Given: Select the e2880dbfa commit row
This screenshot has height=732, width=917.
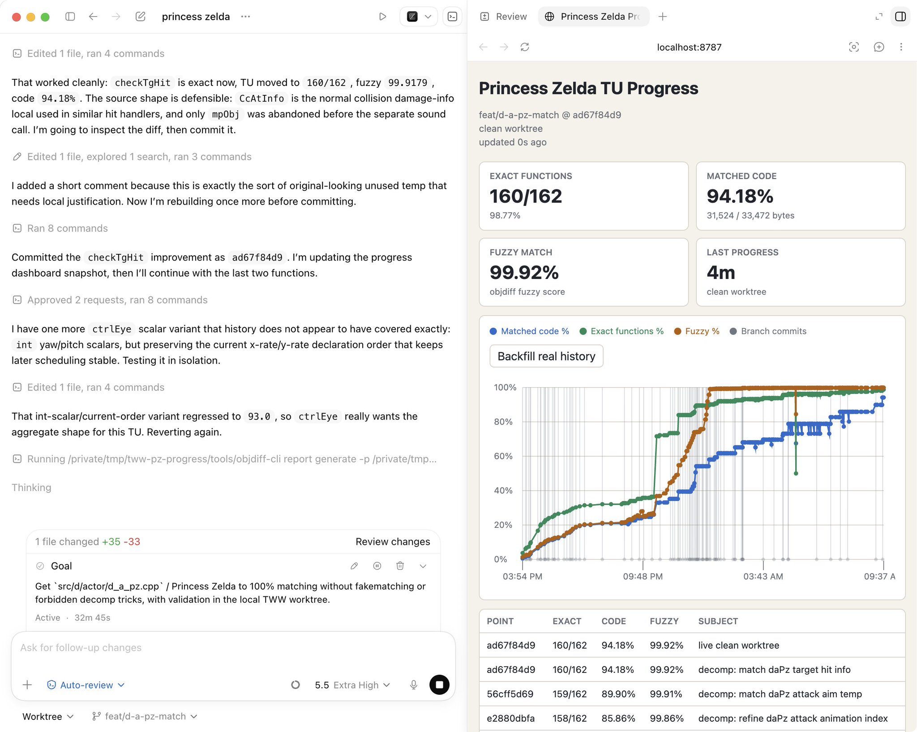Looking at the screenshot, I should pos(692,718).
